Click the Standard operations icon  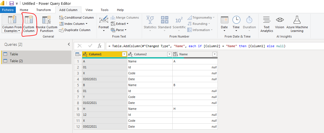pos(164,20)
